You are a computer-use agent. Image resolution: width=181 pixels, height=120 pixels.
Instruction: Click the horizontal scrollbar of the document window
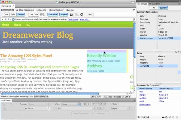[50, 93]
